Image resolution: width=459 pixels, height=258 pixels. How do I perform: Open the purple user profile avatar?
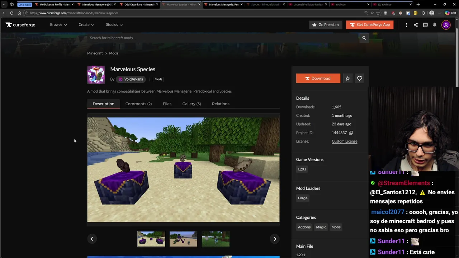point(446,25)
